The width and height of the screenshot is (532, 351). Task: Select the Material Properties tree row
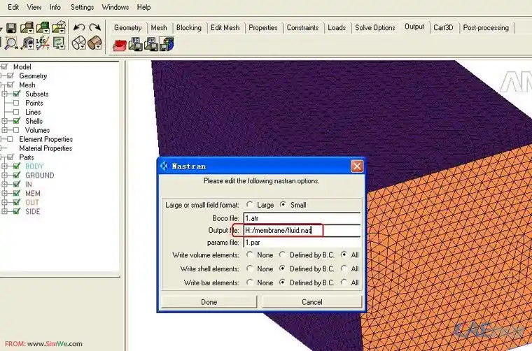[45, 148]
